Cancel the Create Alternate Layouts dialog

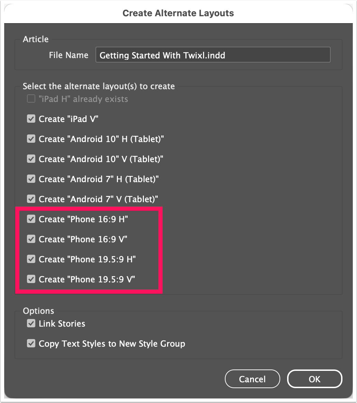(x=252, y=379)
